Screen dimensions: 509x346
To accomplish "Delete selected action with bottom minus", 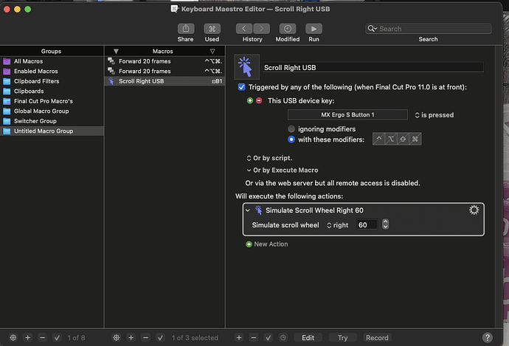I will [x=254, y=338].
